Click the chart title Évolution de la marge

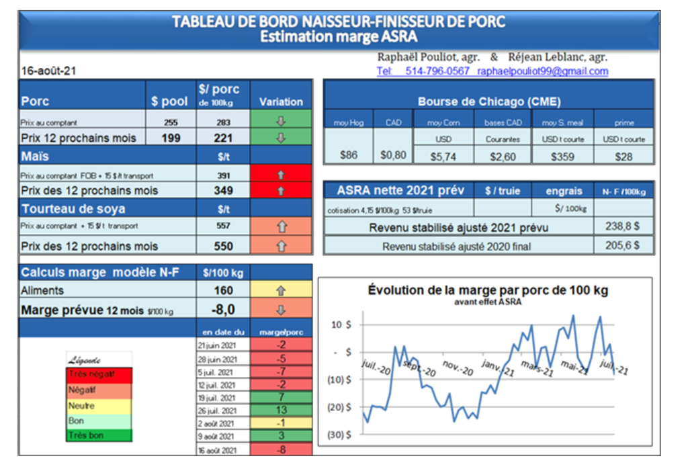(488, 291)
